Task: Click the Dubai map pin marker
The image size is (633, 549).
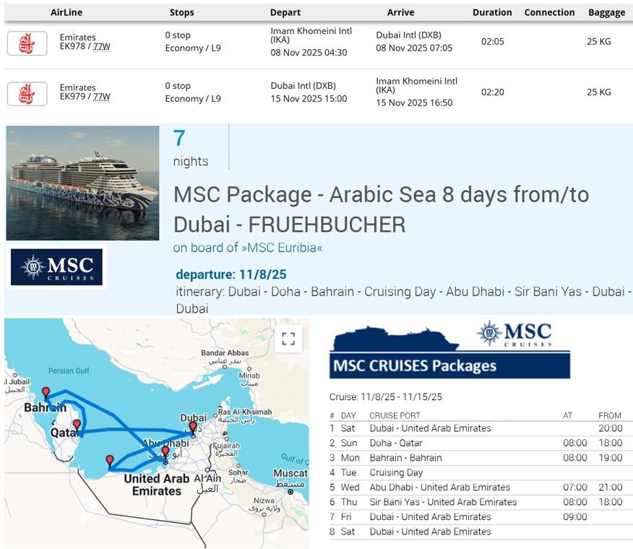Action: pos(192,428)
